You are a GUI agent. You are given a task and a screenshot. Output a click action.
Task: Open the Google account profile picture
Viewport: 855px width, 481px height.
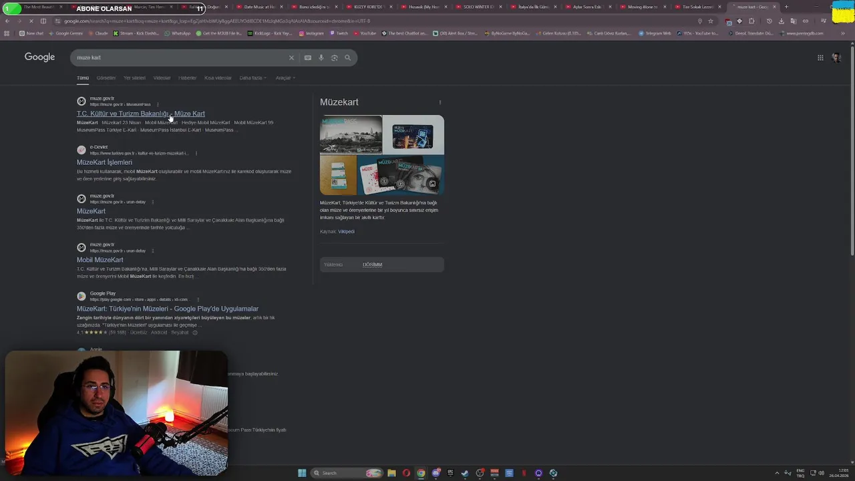(x=836, y=57)
